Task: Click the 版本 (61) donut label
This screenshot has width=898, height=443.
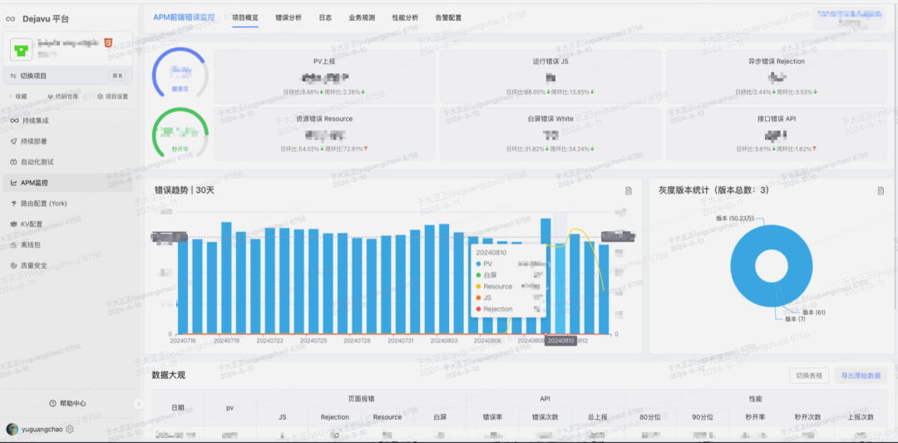Action: [813, 313]
